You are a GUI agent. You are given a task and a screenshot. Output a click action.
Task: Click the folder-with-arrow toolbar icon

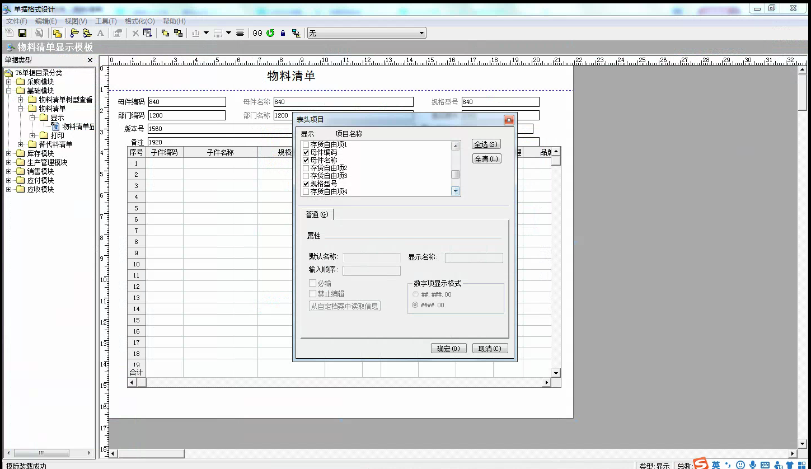tap(74, 33)
